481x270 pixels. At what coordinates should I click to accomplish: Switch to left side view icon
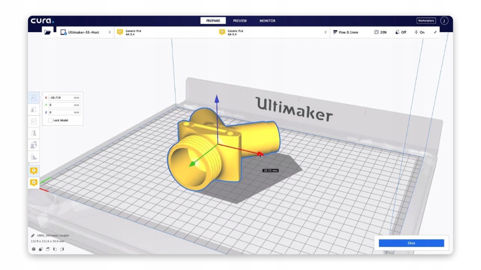pos(55,249)
